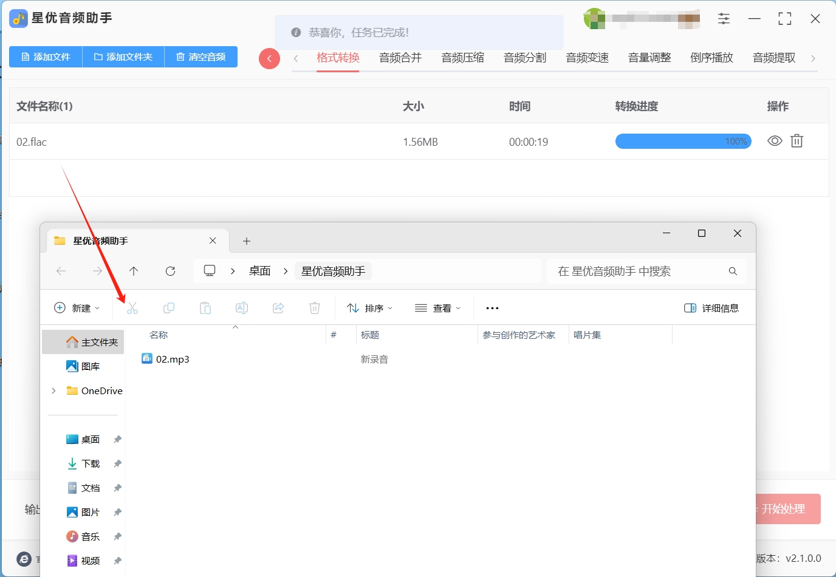Open 图片 in the quick access list

pyautogui.click(x=83, y=512)
